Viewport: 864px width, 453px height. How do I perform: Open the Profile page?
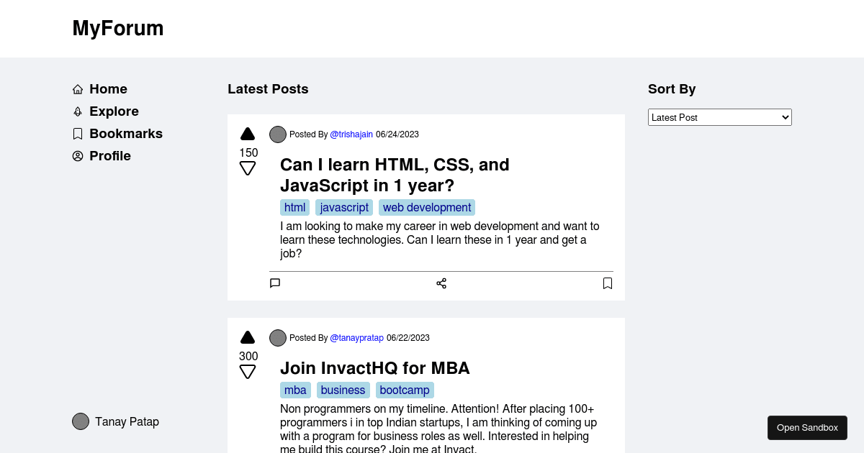(102, 156)
